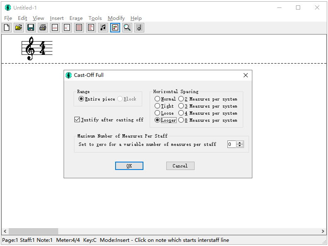Click the 4/4 time signature on the staff
This screenshot has width=328, height=246.
pyautogui.click(x=43, y=48)
